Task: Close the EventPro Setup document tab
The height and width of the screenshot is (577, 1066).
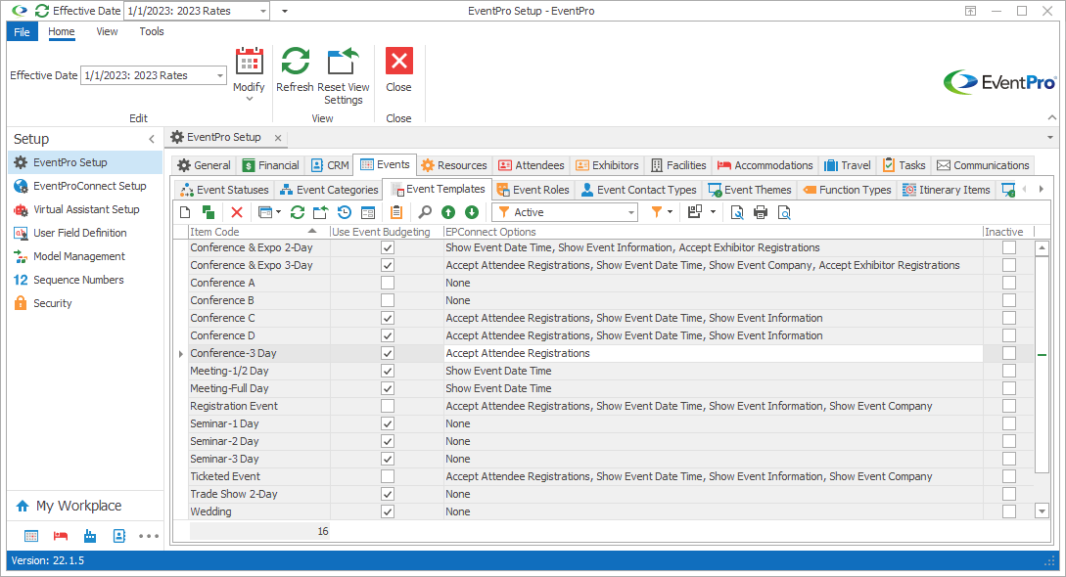Action: (278, 138)
